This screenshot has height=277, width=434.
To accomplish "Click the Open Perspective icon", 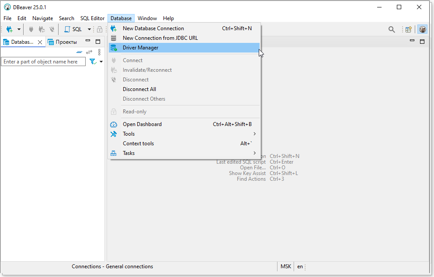I will [409, 29].
